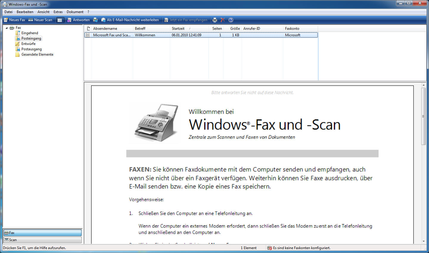Click the forward-as-fax icon after Antworten
The height and width of the screenshot is (253, 429).
pos(95,20)
